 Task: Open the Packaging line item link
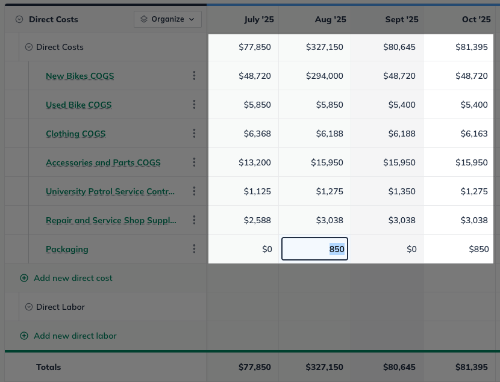click(x=67, y=248)
